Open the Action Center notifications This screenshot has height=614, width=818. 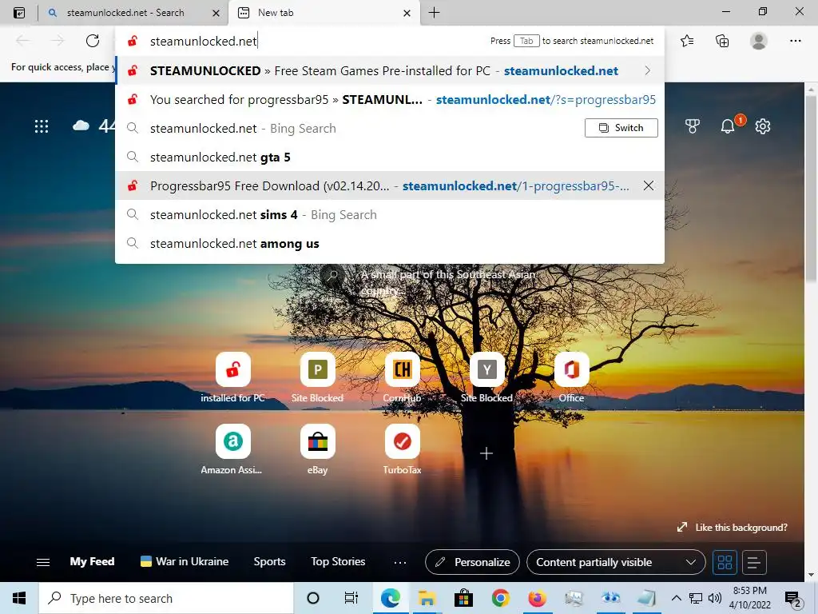pos(793,599)
